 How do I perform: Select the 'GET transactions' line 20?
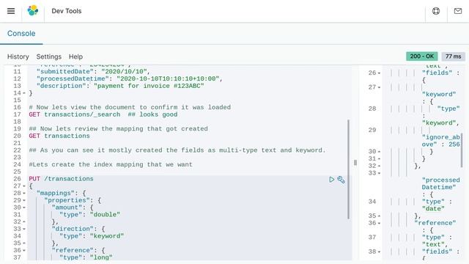pyautogui.click(x=59, y=136)
